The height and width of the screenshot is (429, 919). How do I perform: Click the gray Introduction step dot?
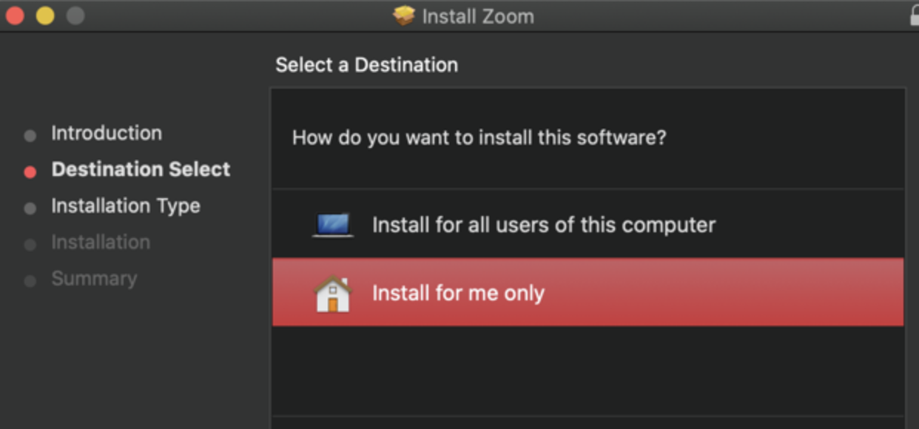(30, 134)
